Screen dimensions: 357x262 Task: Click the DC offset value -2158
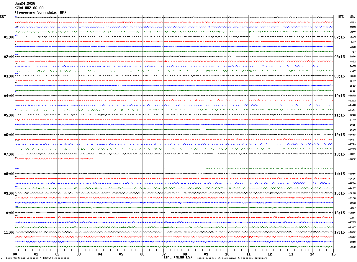[352, 198]
